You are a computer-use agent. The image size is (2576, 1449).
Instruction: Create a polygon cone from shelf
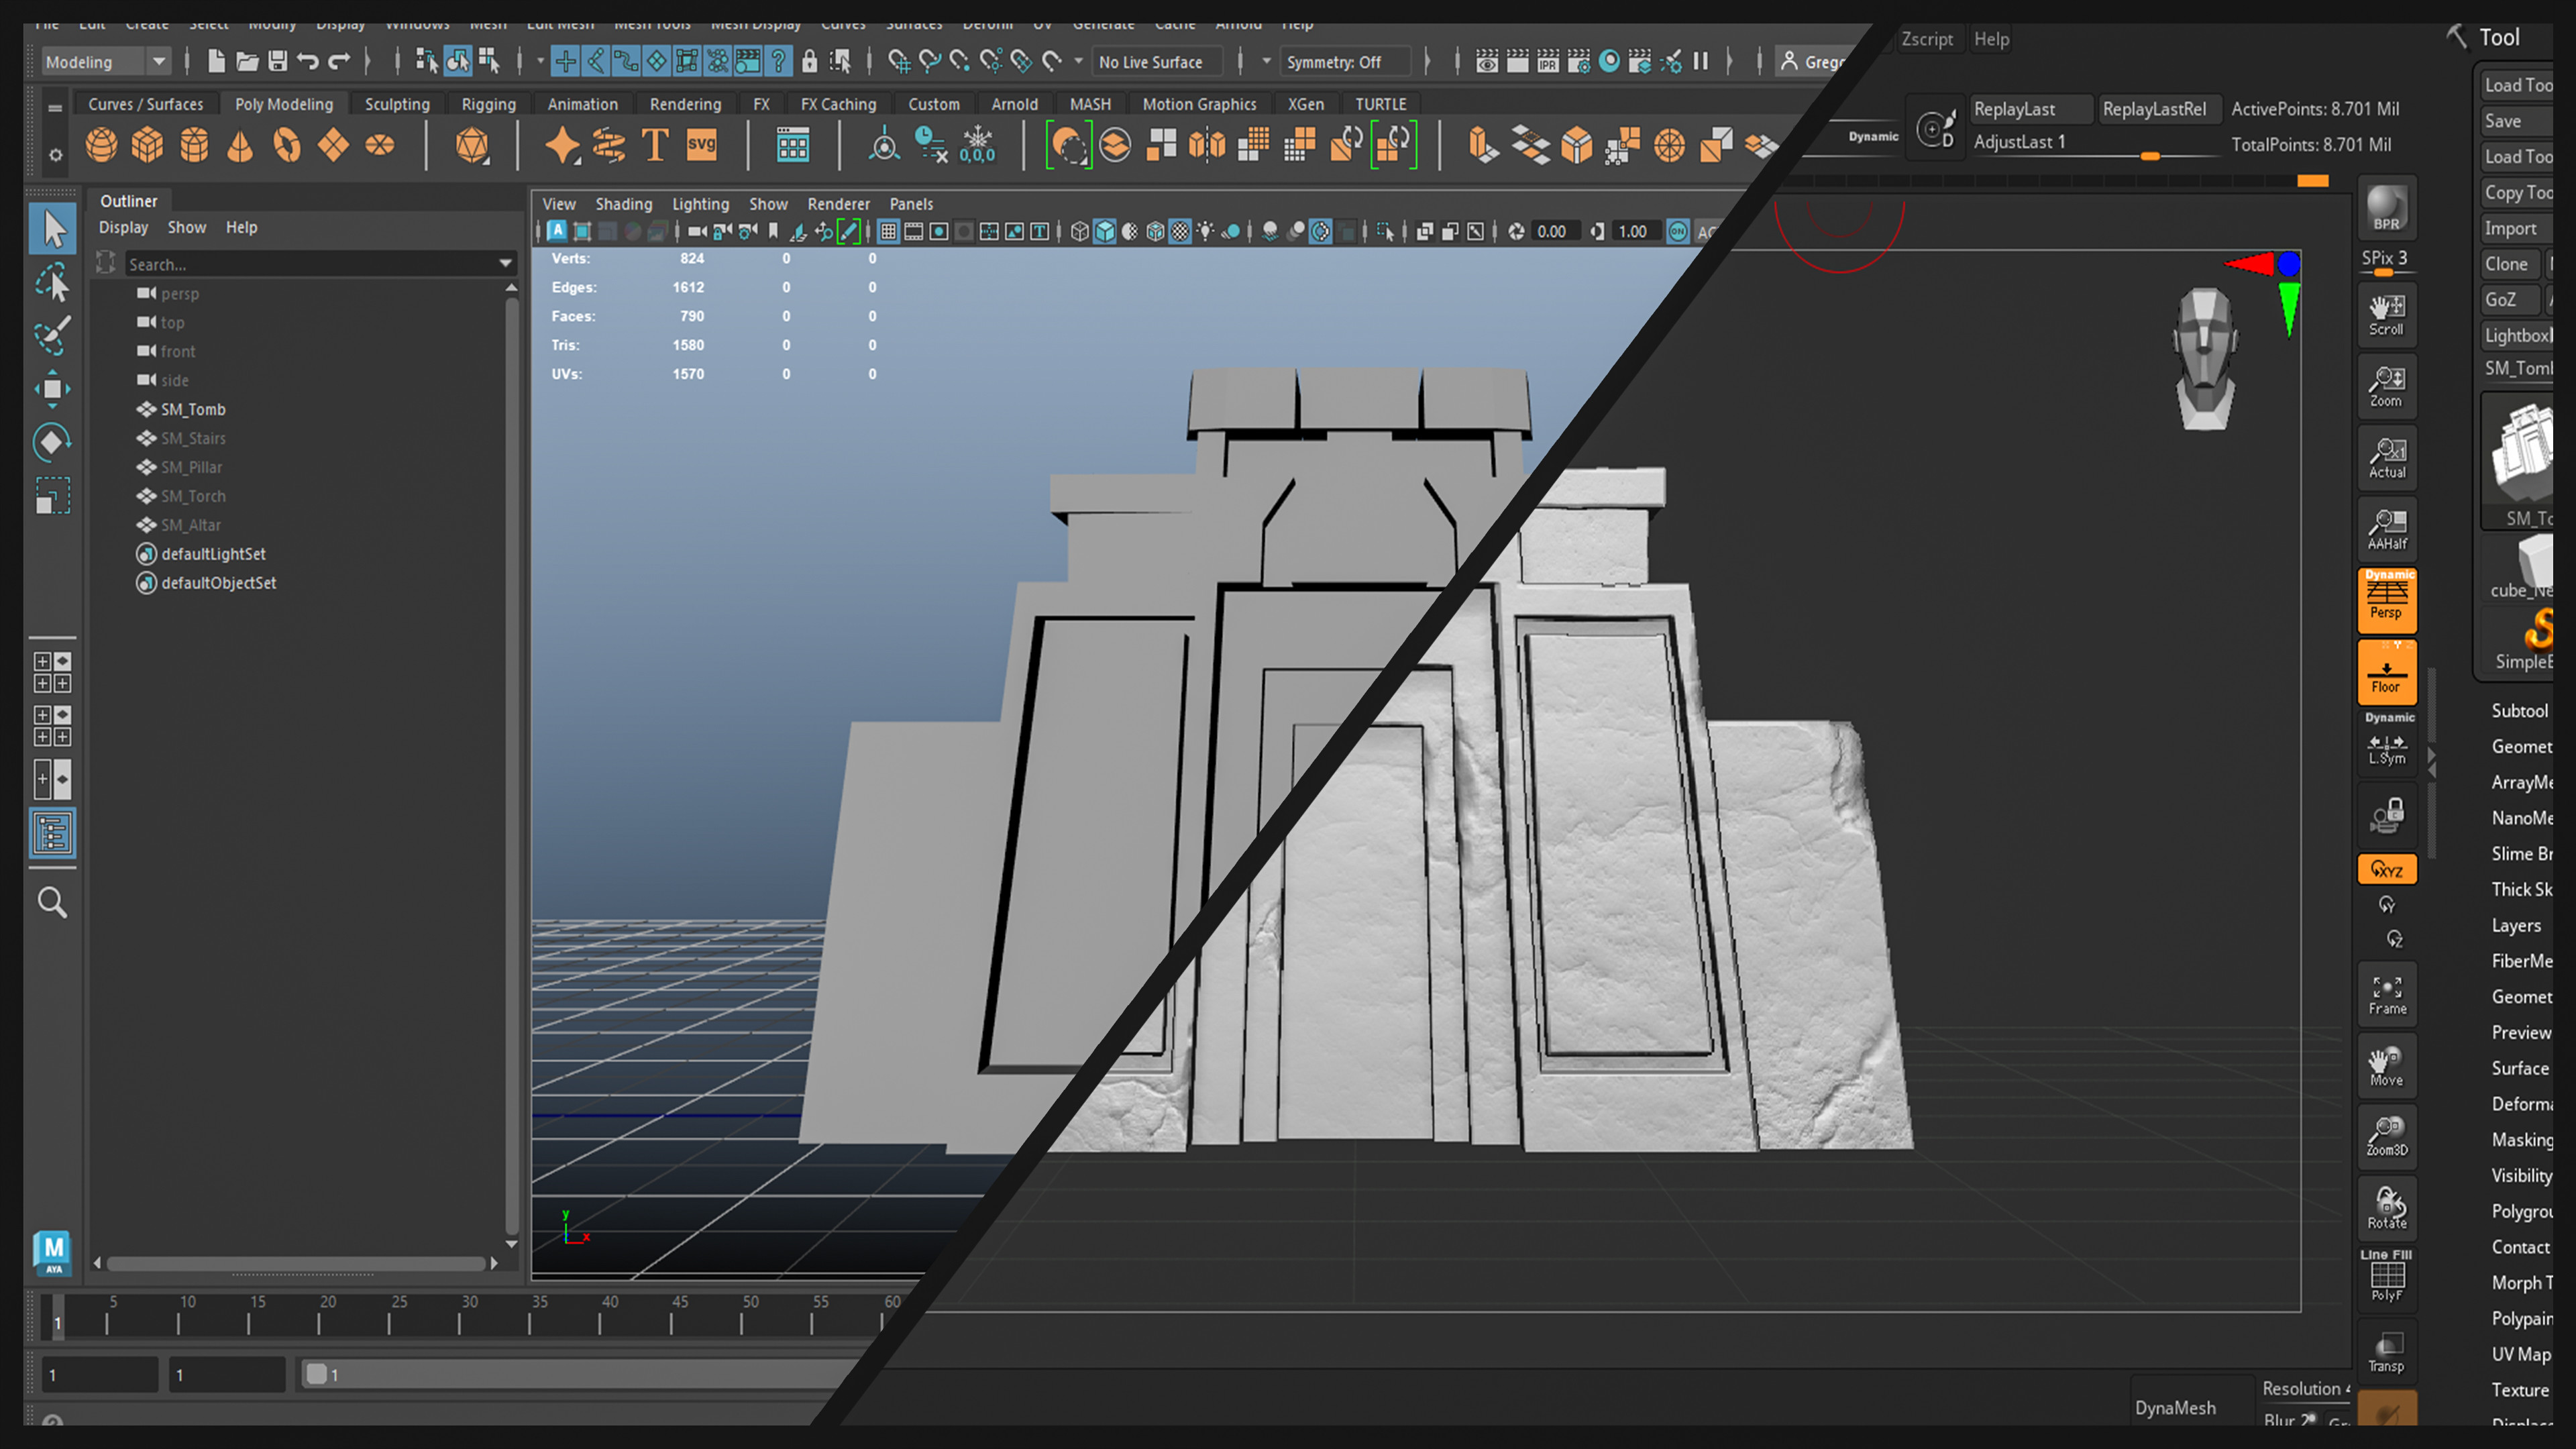coord(240,146)
